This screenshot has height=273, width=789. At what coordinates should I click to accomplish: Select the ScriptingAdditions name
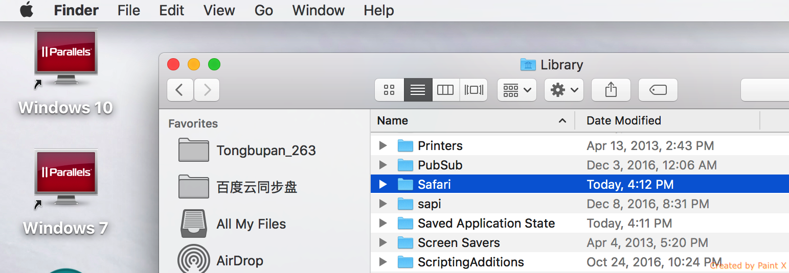471,262
